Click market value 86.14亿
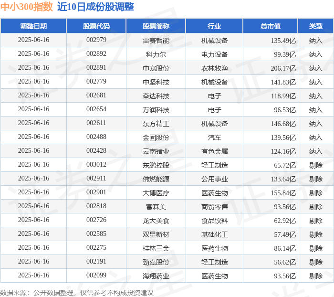This screenshot has height=297, width=334. [285, 248]
